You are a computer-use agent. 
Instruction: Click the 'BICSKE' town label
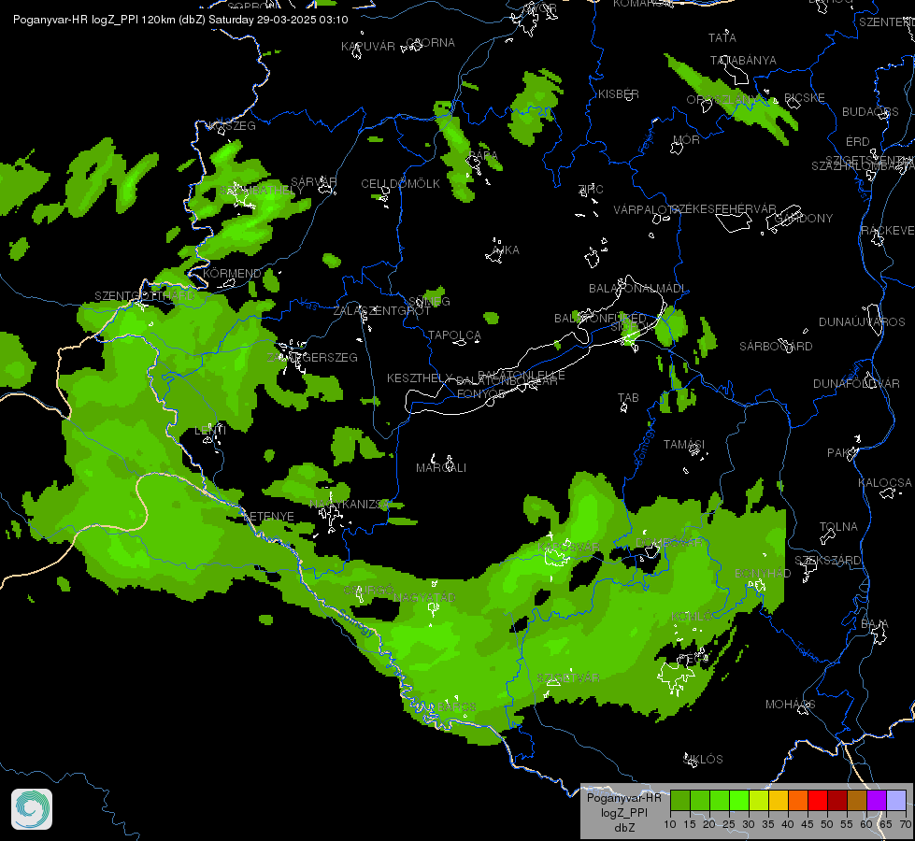point(804,98)
